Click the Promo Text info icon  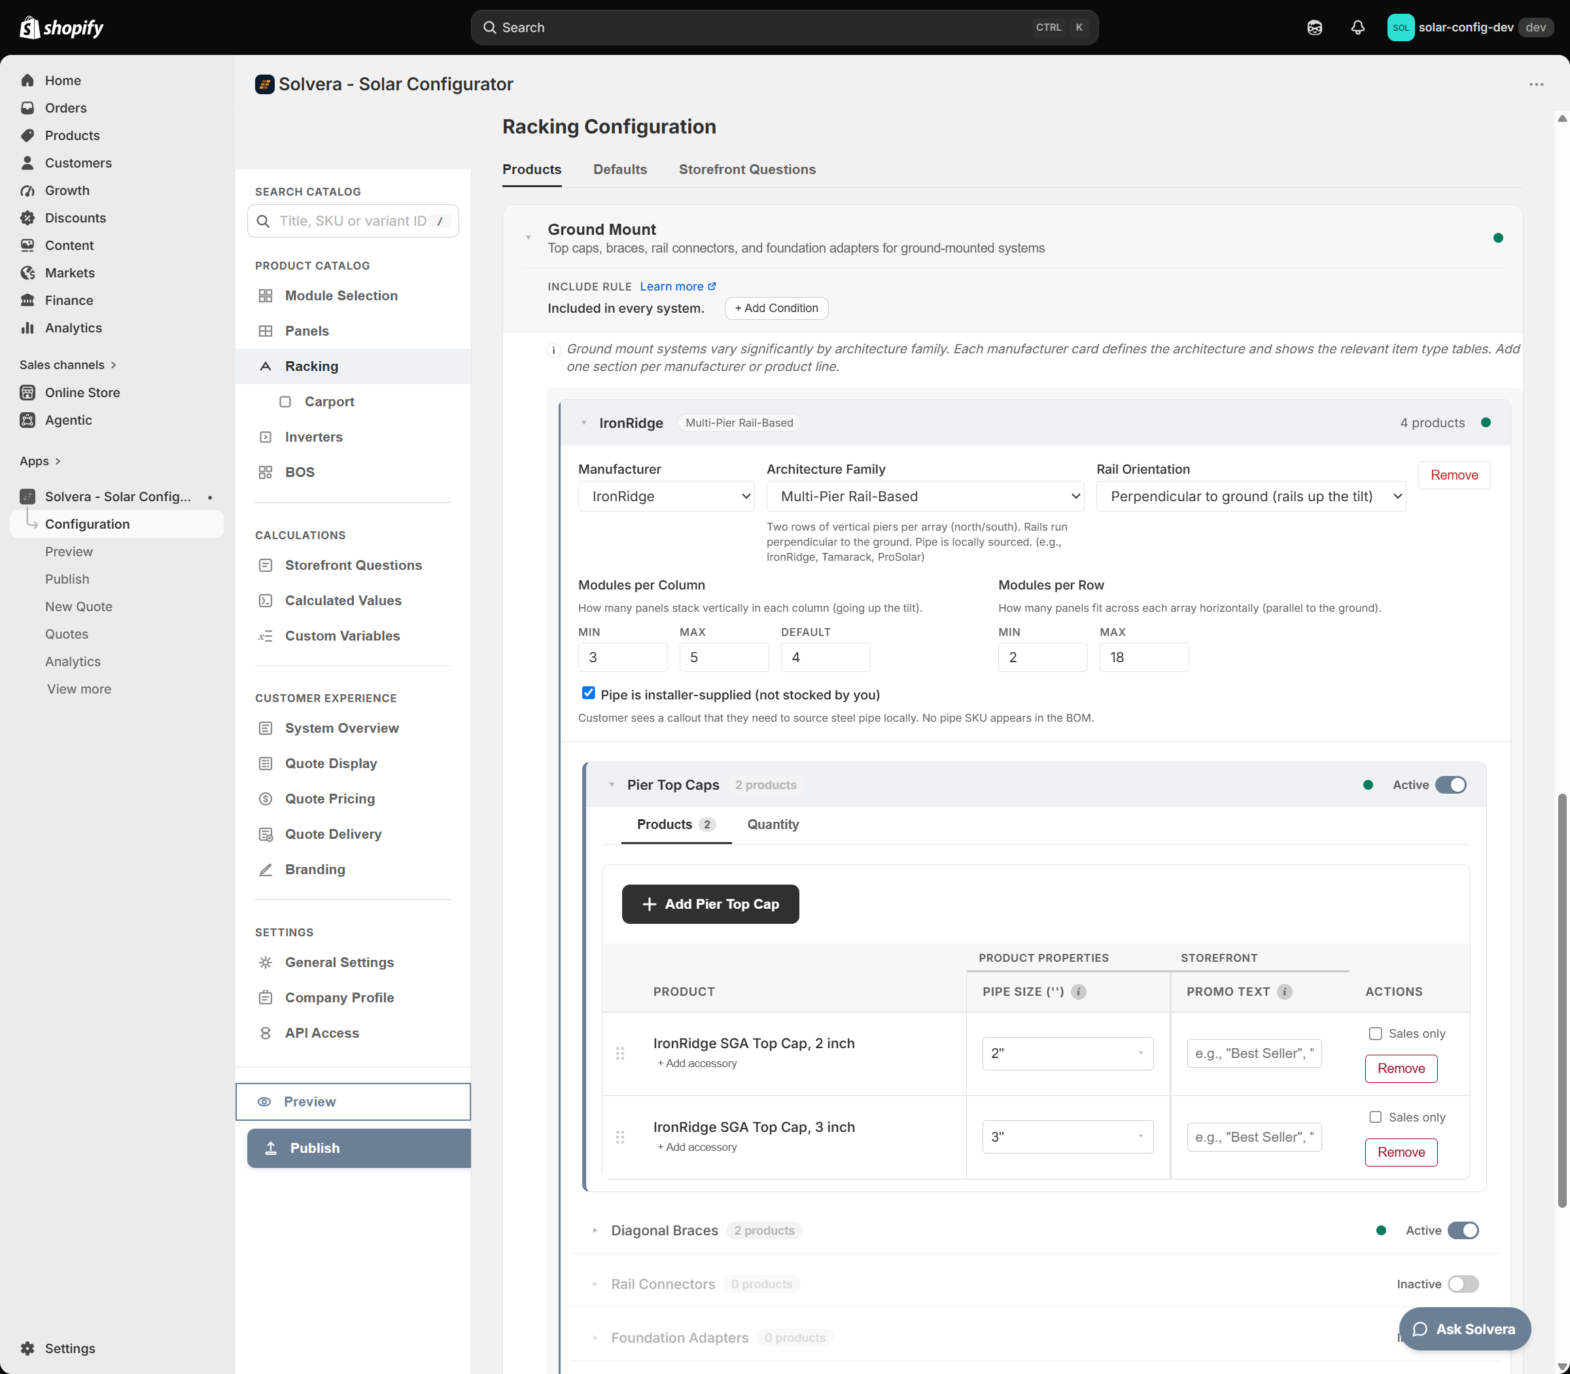(1285, 991)
